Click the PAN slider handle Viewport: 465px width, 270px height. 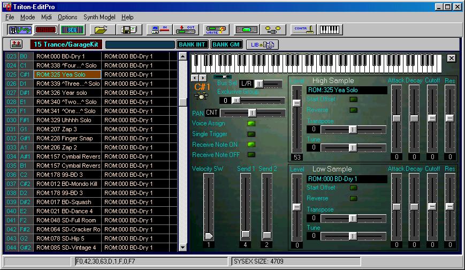(251, 113)
